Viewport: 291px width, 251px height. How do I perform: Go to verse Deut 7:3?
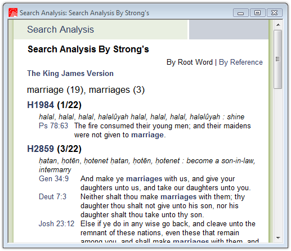[52, 196]
